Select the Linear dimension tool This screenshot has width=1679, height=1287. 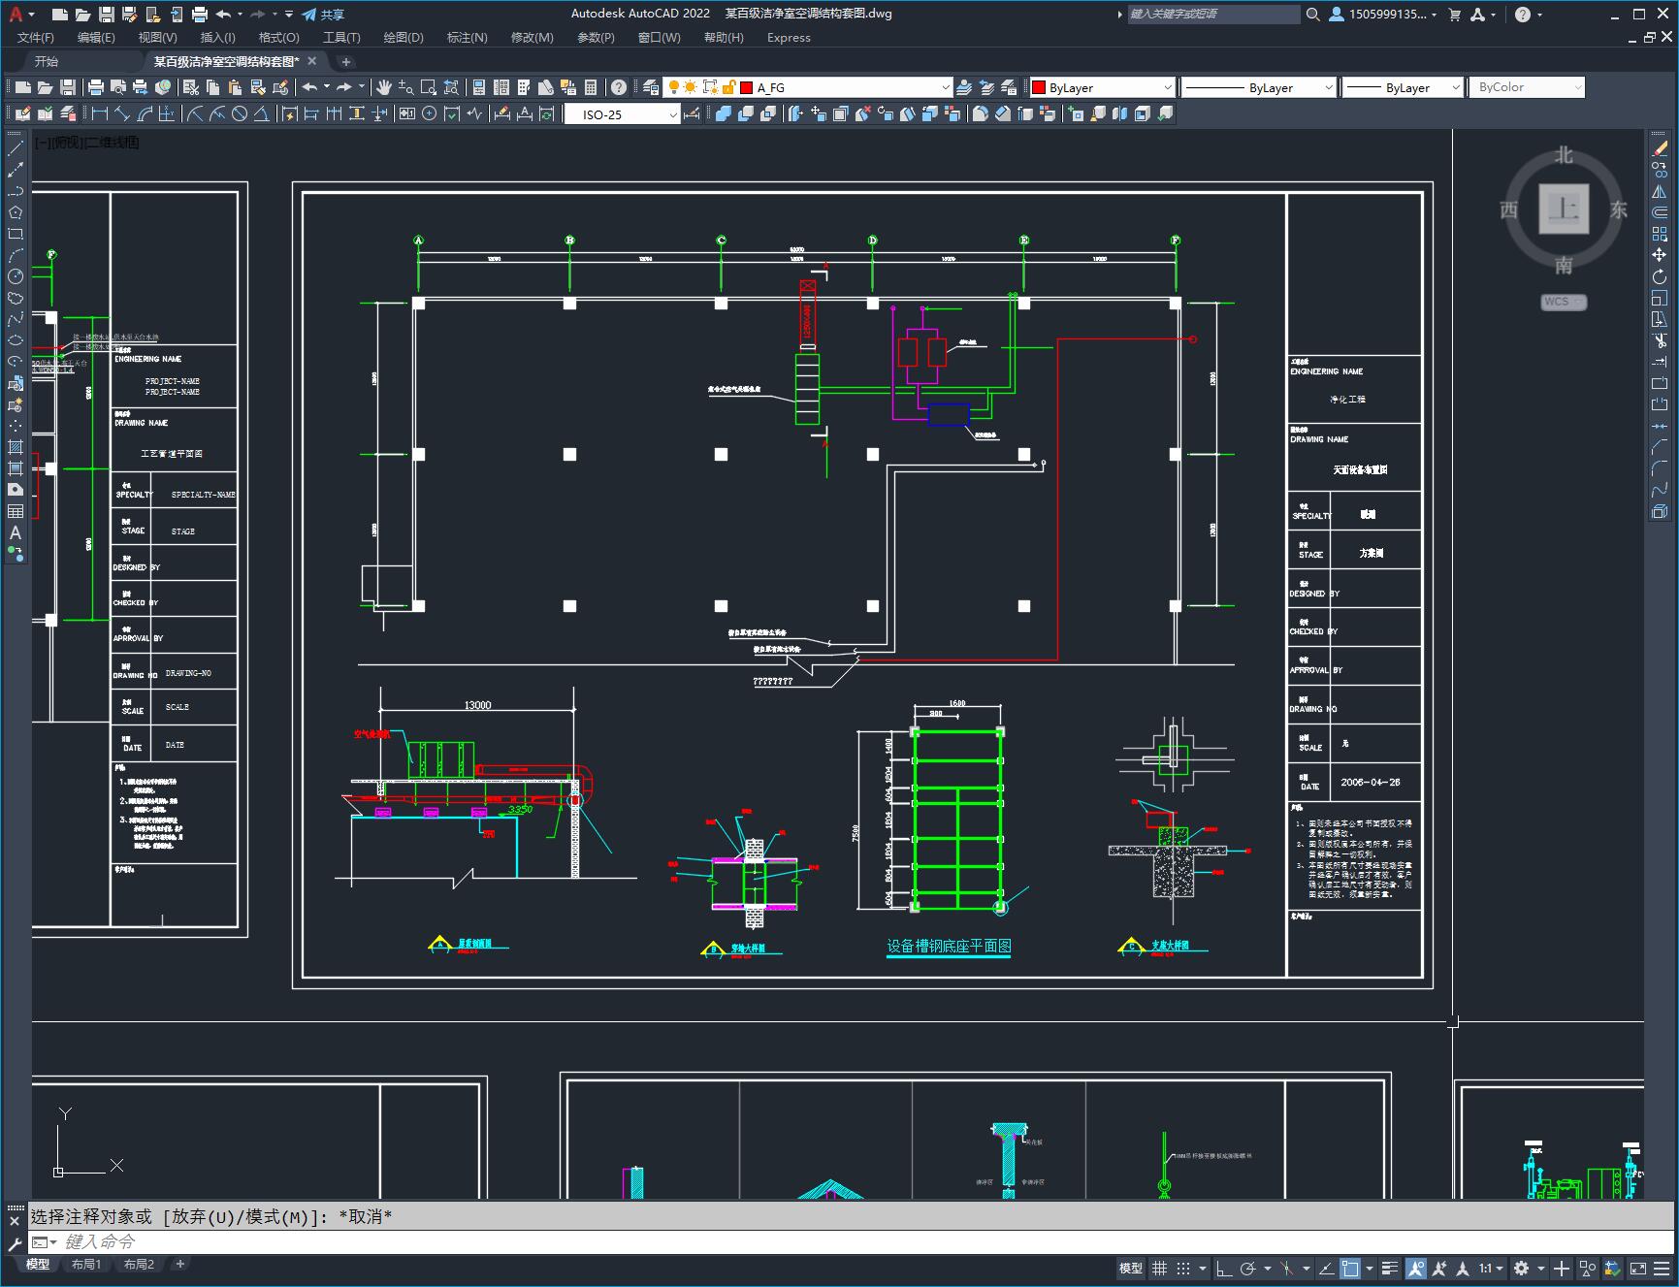click(x=99, y=114)
